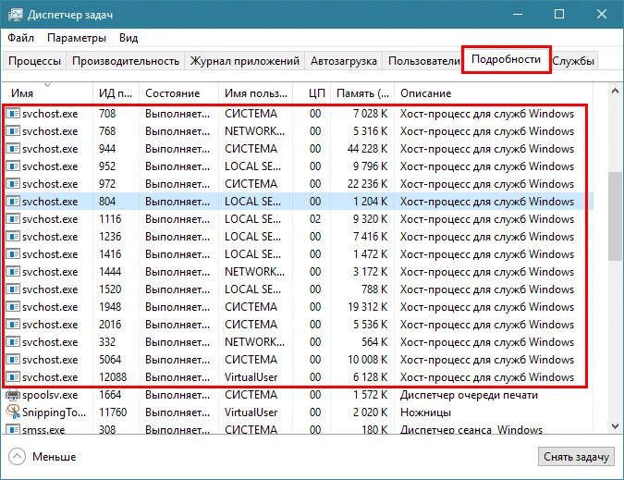Click the svchost.exe icon with PID 708
This screenshot has height=480, width=624.
click(13, 114)
